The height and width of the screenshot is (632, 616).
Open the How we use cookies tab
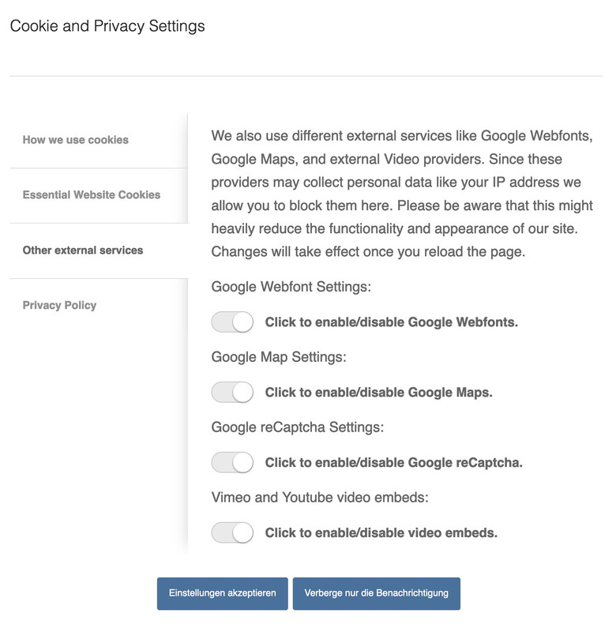99,141
